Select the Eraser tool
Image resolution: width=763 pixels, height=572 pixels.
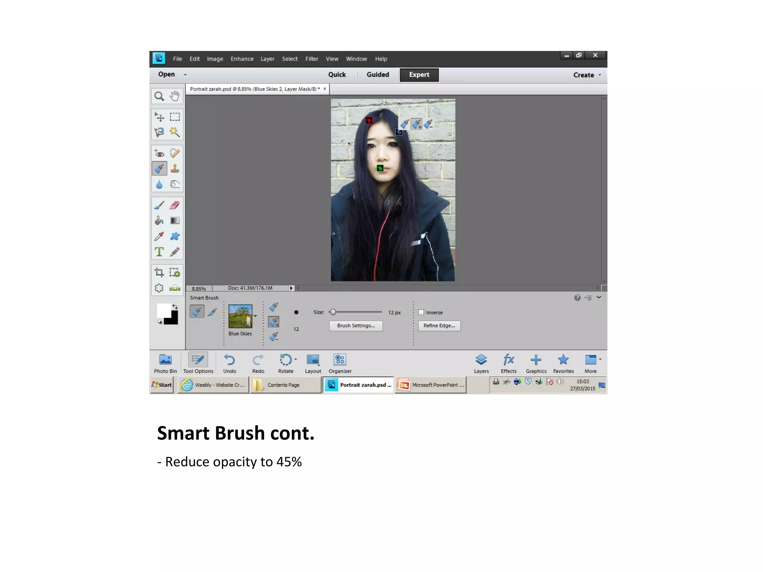[175, 205]
